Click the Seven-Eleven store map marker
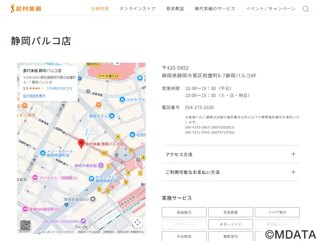Image resolution: width=321 pixels, height=241 pixels. 92,178
